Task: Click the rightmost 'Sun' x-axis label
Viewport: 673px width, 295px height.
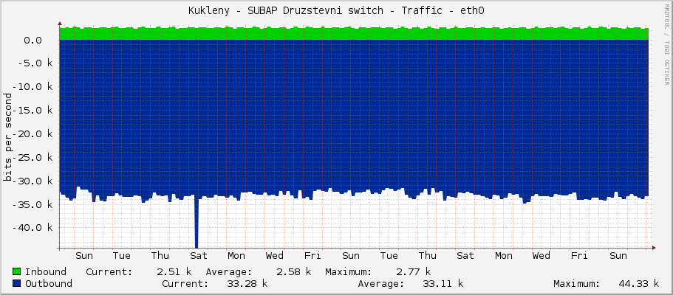Action: click(618, 256)
